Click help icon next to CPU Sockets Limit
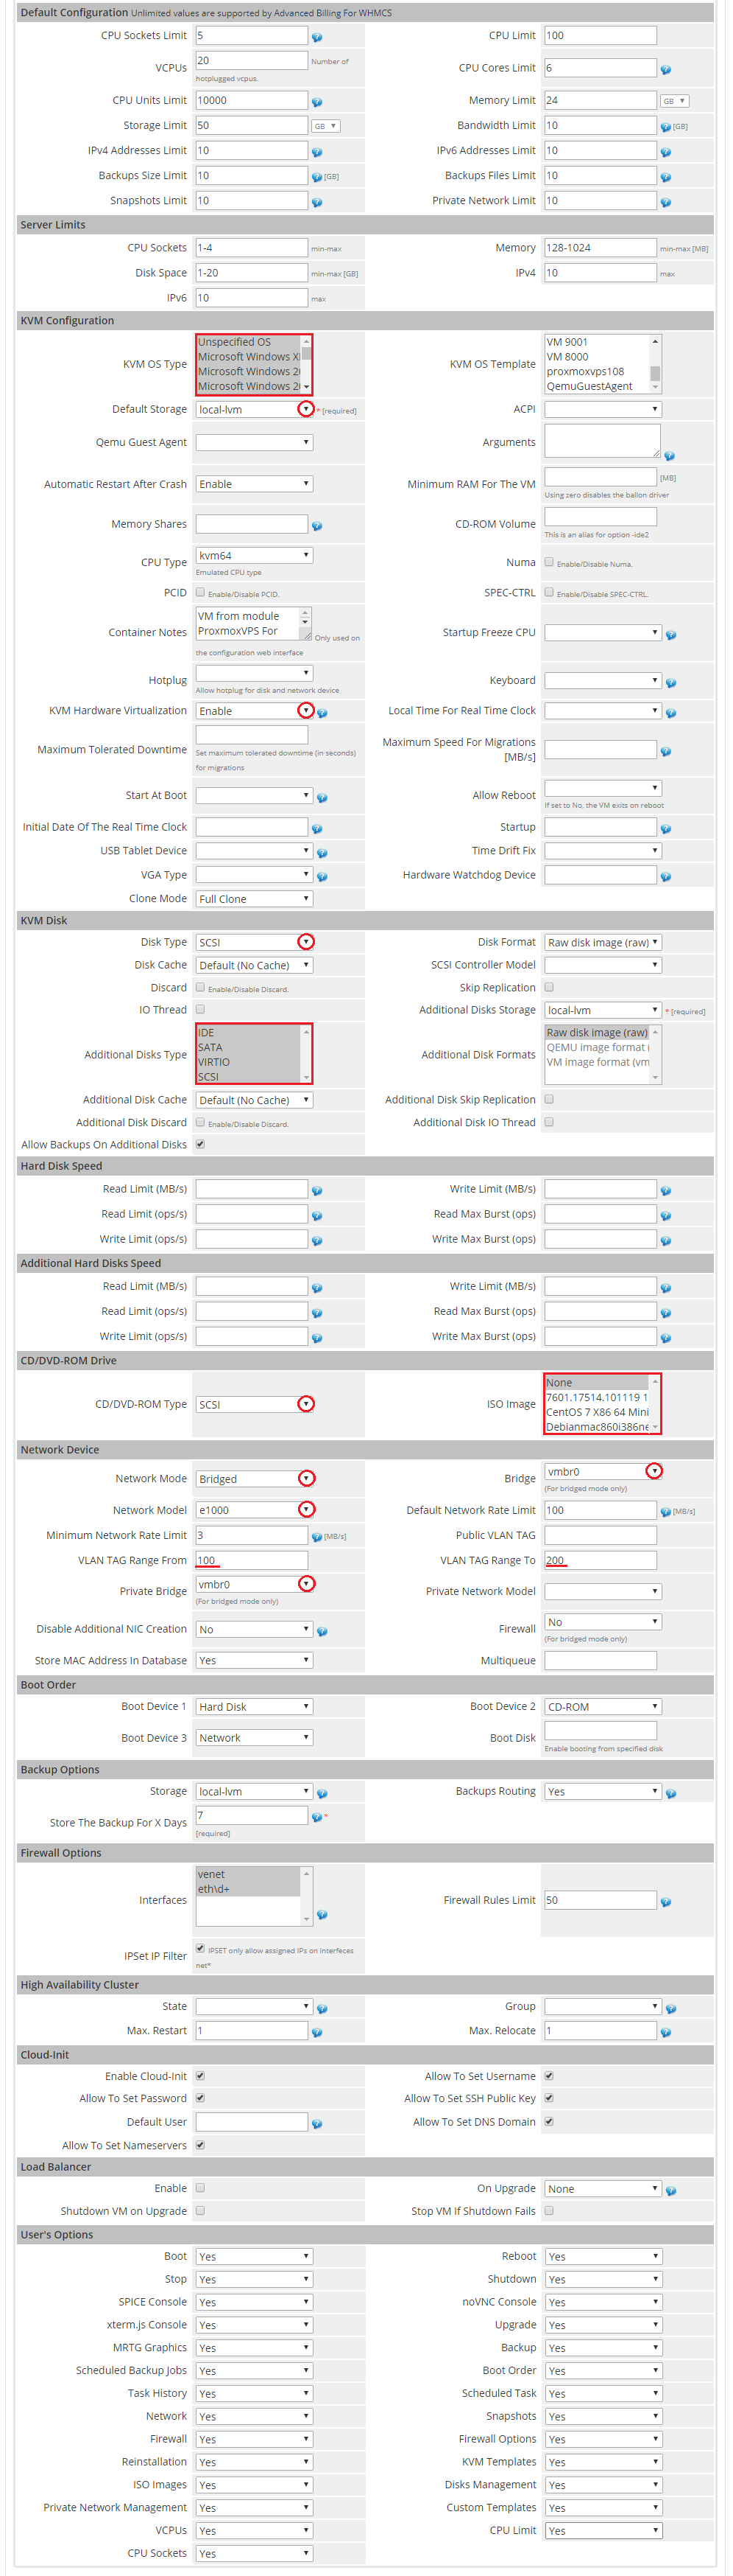 pyautogui.click(x=316, y=37)
